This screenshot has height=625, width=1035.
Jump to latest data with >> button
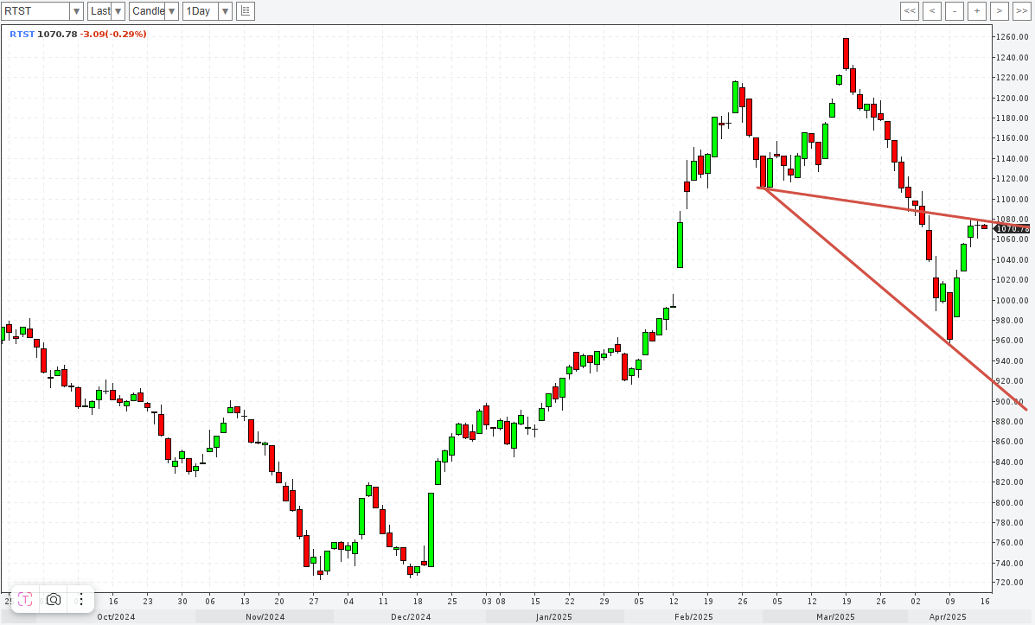tap(1021, 11)
